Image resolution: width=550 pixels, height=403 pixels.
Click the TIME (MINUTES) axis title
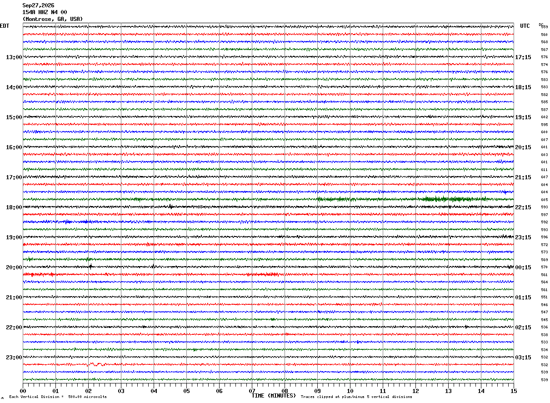tap(274, 396)
